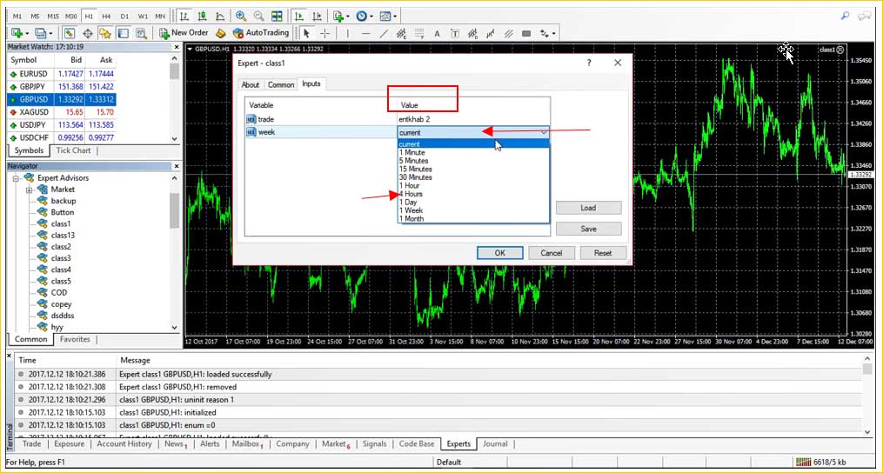The width and height of the screenshot is (883, 473).
Task: Zoom out on the chart
Action: click(258, 17)
